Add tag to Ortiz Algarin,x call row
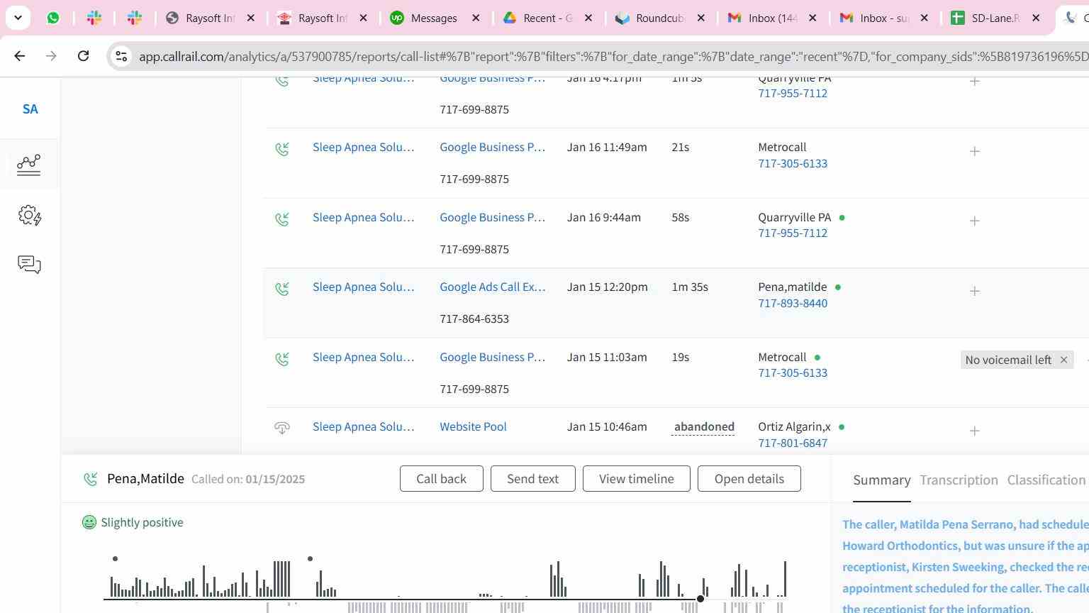This screenshot has width=1089, height=613. coord(975,431)
